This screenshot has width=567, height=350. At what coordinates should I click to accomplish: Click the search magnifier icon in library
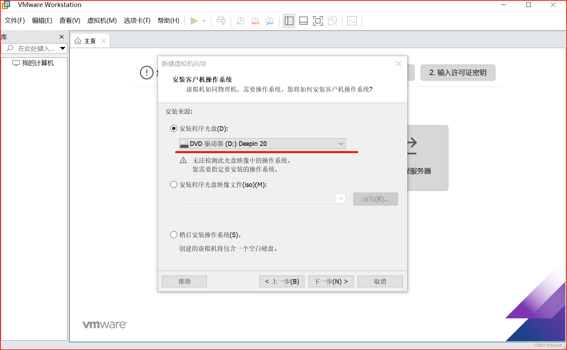10,48
